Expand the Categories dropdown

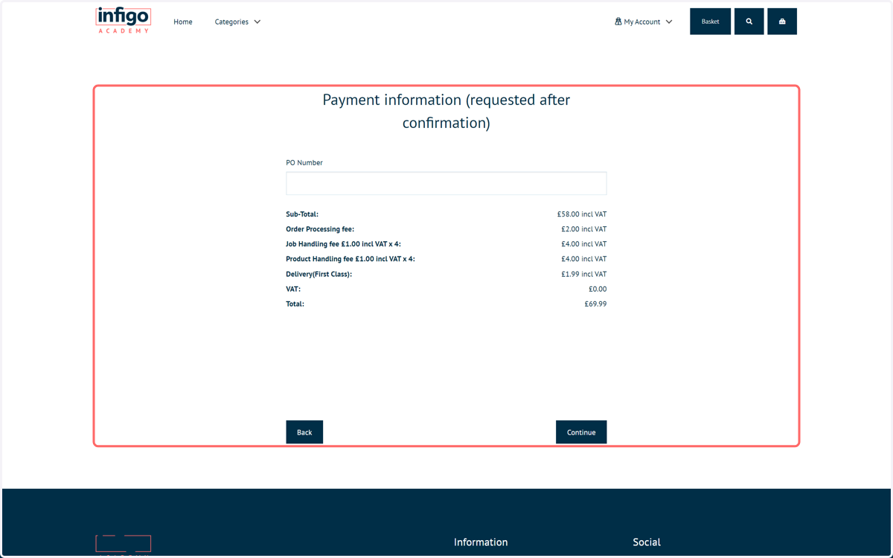pos(237,22)
